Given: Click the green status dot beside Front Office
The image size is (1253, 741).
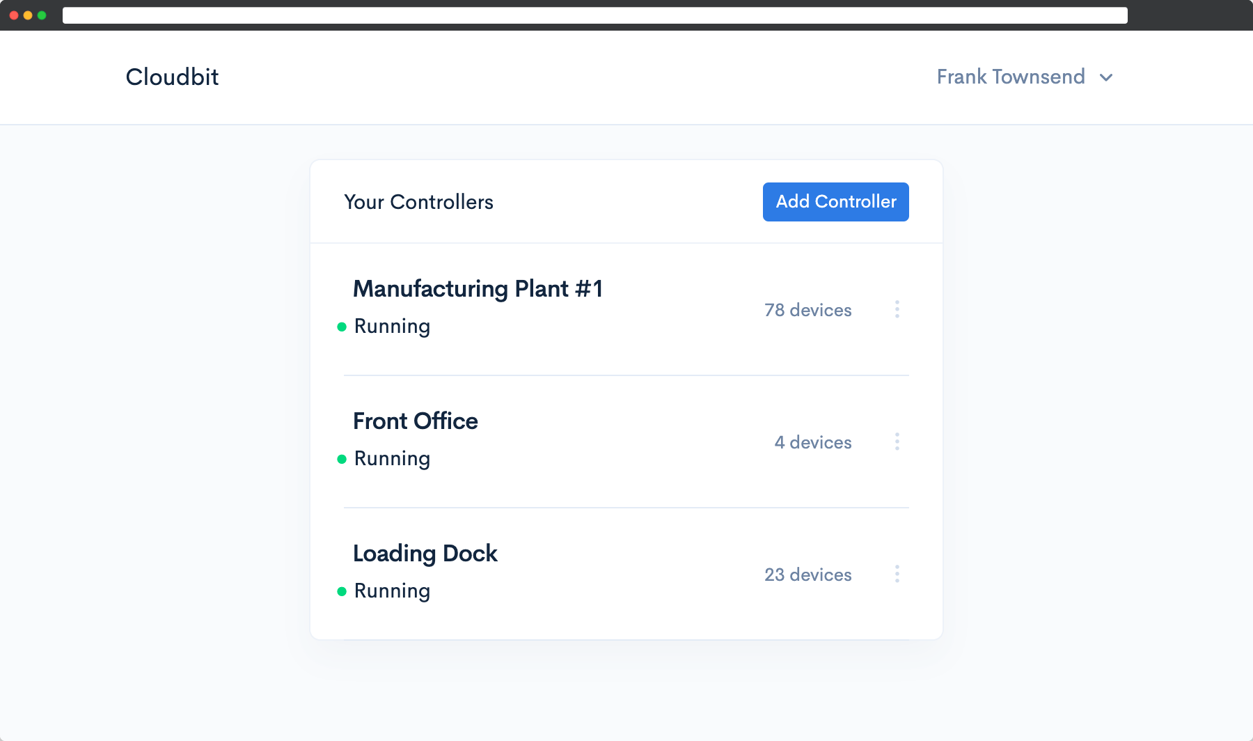Looking at the screenshot, I should pos(342,458).
